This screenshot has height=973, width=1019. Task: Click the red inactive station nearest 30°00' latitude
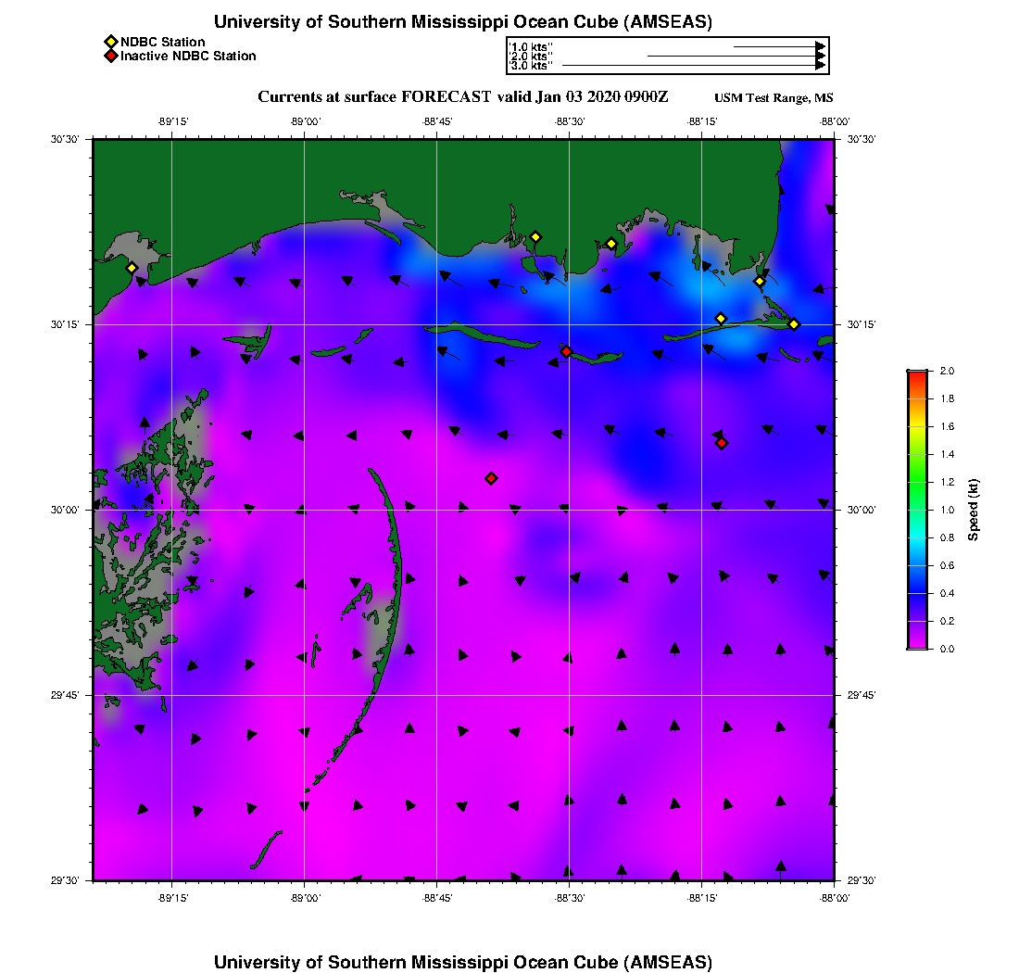click(x=491, y=478)
